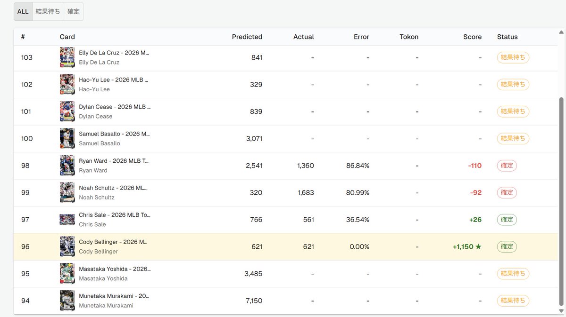Click the -92 score value
This screenshot has height=317, width=566.
coord(475,193)
